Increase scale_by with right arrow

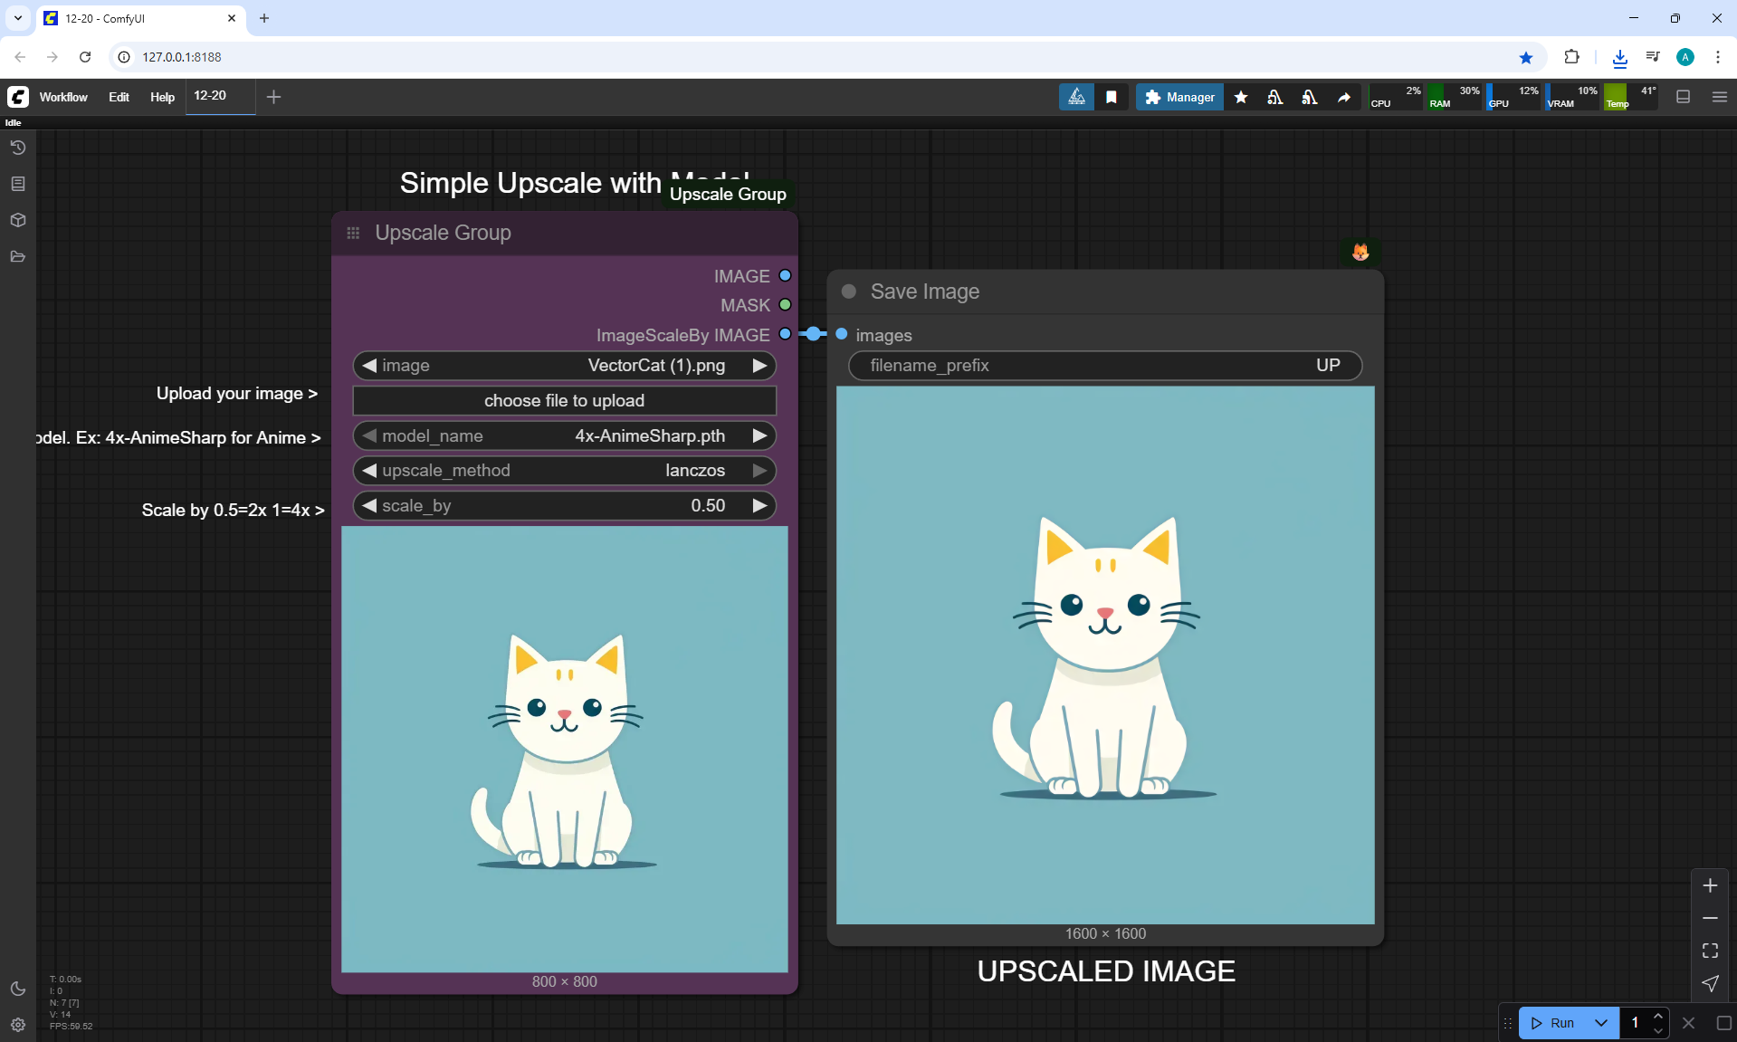point(759,506)
